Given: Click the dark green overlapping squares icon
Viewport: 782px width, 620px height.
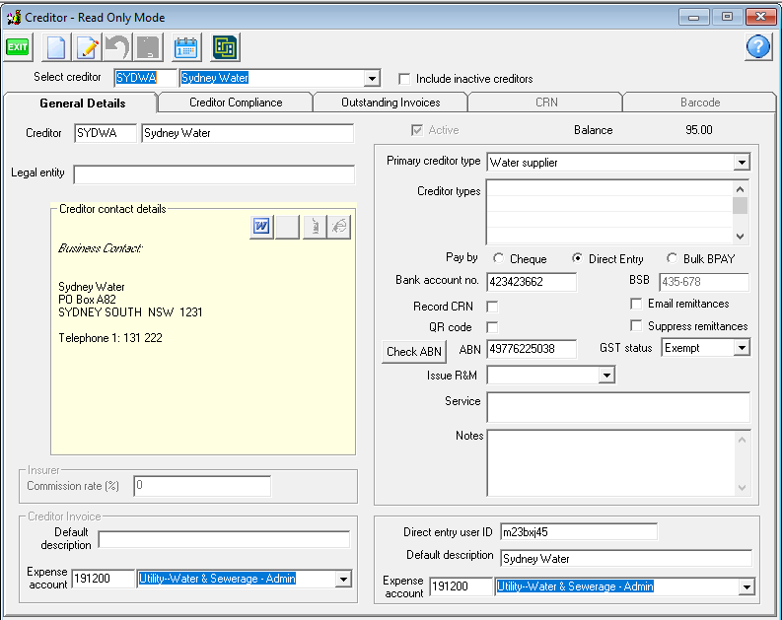Looking at the screenshot, I should (225, 47).
